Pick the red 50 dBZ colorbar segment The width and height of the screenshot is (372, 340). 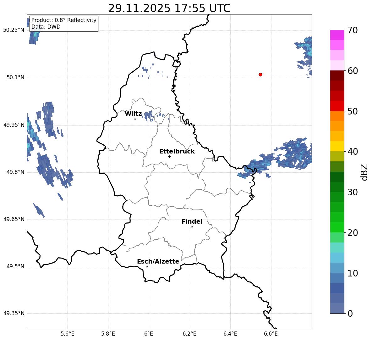coord(337,106)
